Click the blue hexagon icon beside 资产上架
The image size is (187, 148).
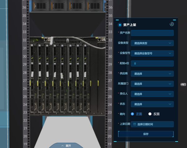tap(120, 25)
